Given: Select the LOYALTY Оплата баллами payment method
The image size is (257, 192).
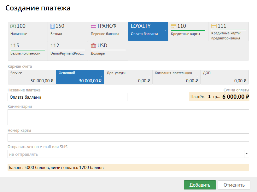Looking at the screenshot, I should 148,31.
